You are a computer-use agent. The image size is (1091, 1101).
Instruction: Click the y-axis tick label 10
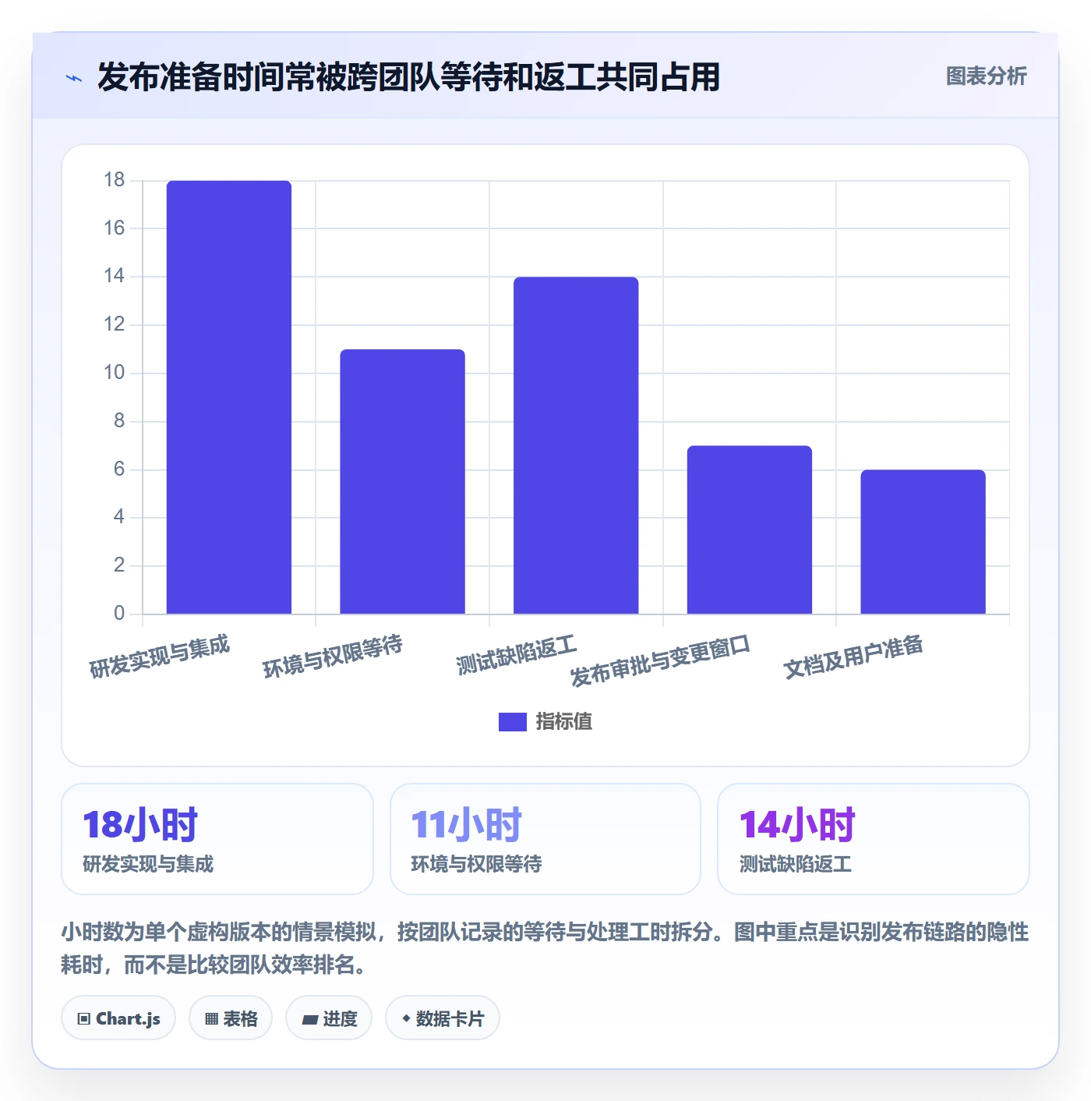click(x=114, y=373)
